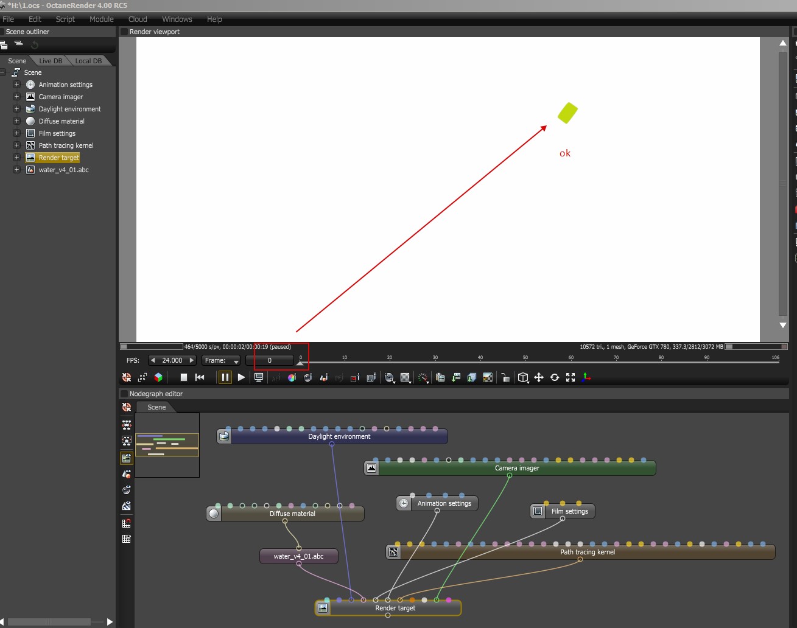This screenshot has width=797, height=628.
Task: Click the nodegraph grid icon
Action: [127, 539]
